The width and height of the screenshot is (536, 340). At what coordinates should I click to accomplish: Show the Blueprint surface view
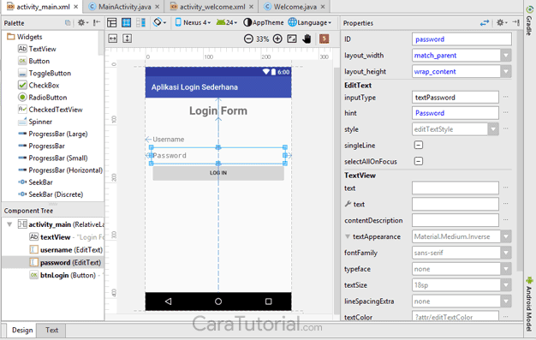[126, 22]
